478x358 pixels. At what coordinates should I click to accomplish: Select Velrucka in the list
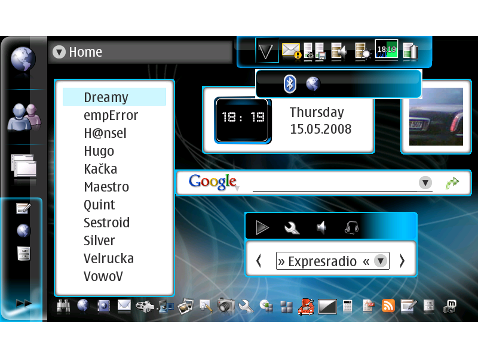point(114,258)
